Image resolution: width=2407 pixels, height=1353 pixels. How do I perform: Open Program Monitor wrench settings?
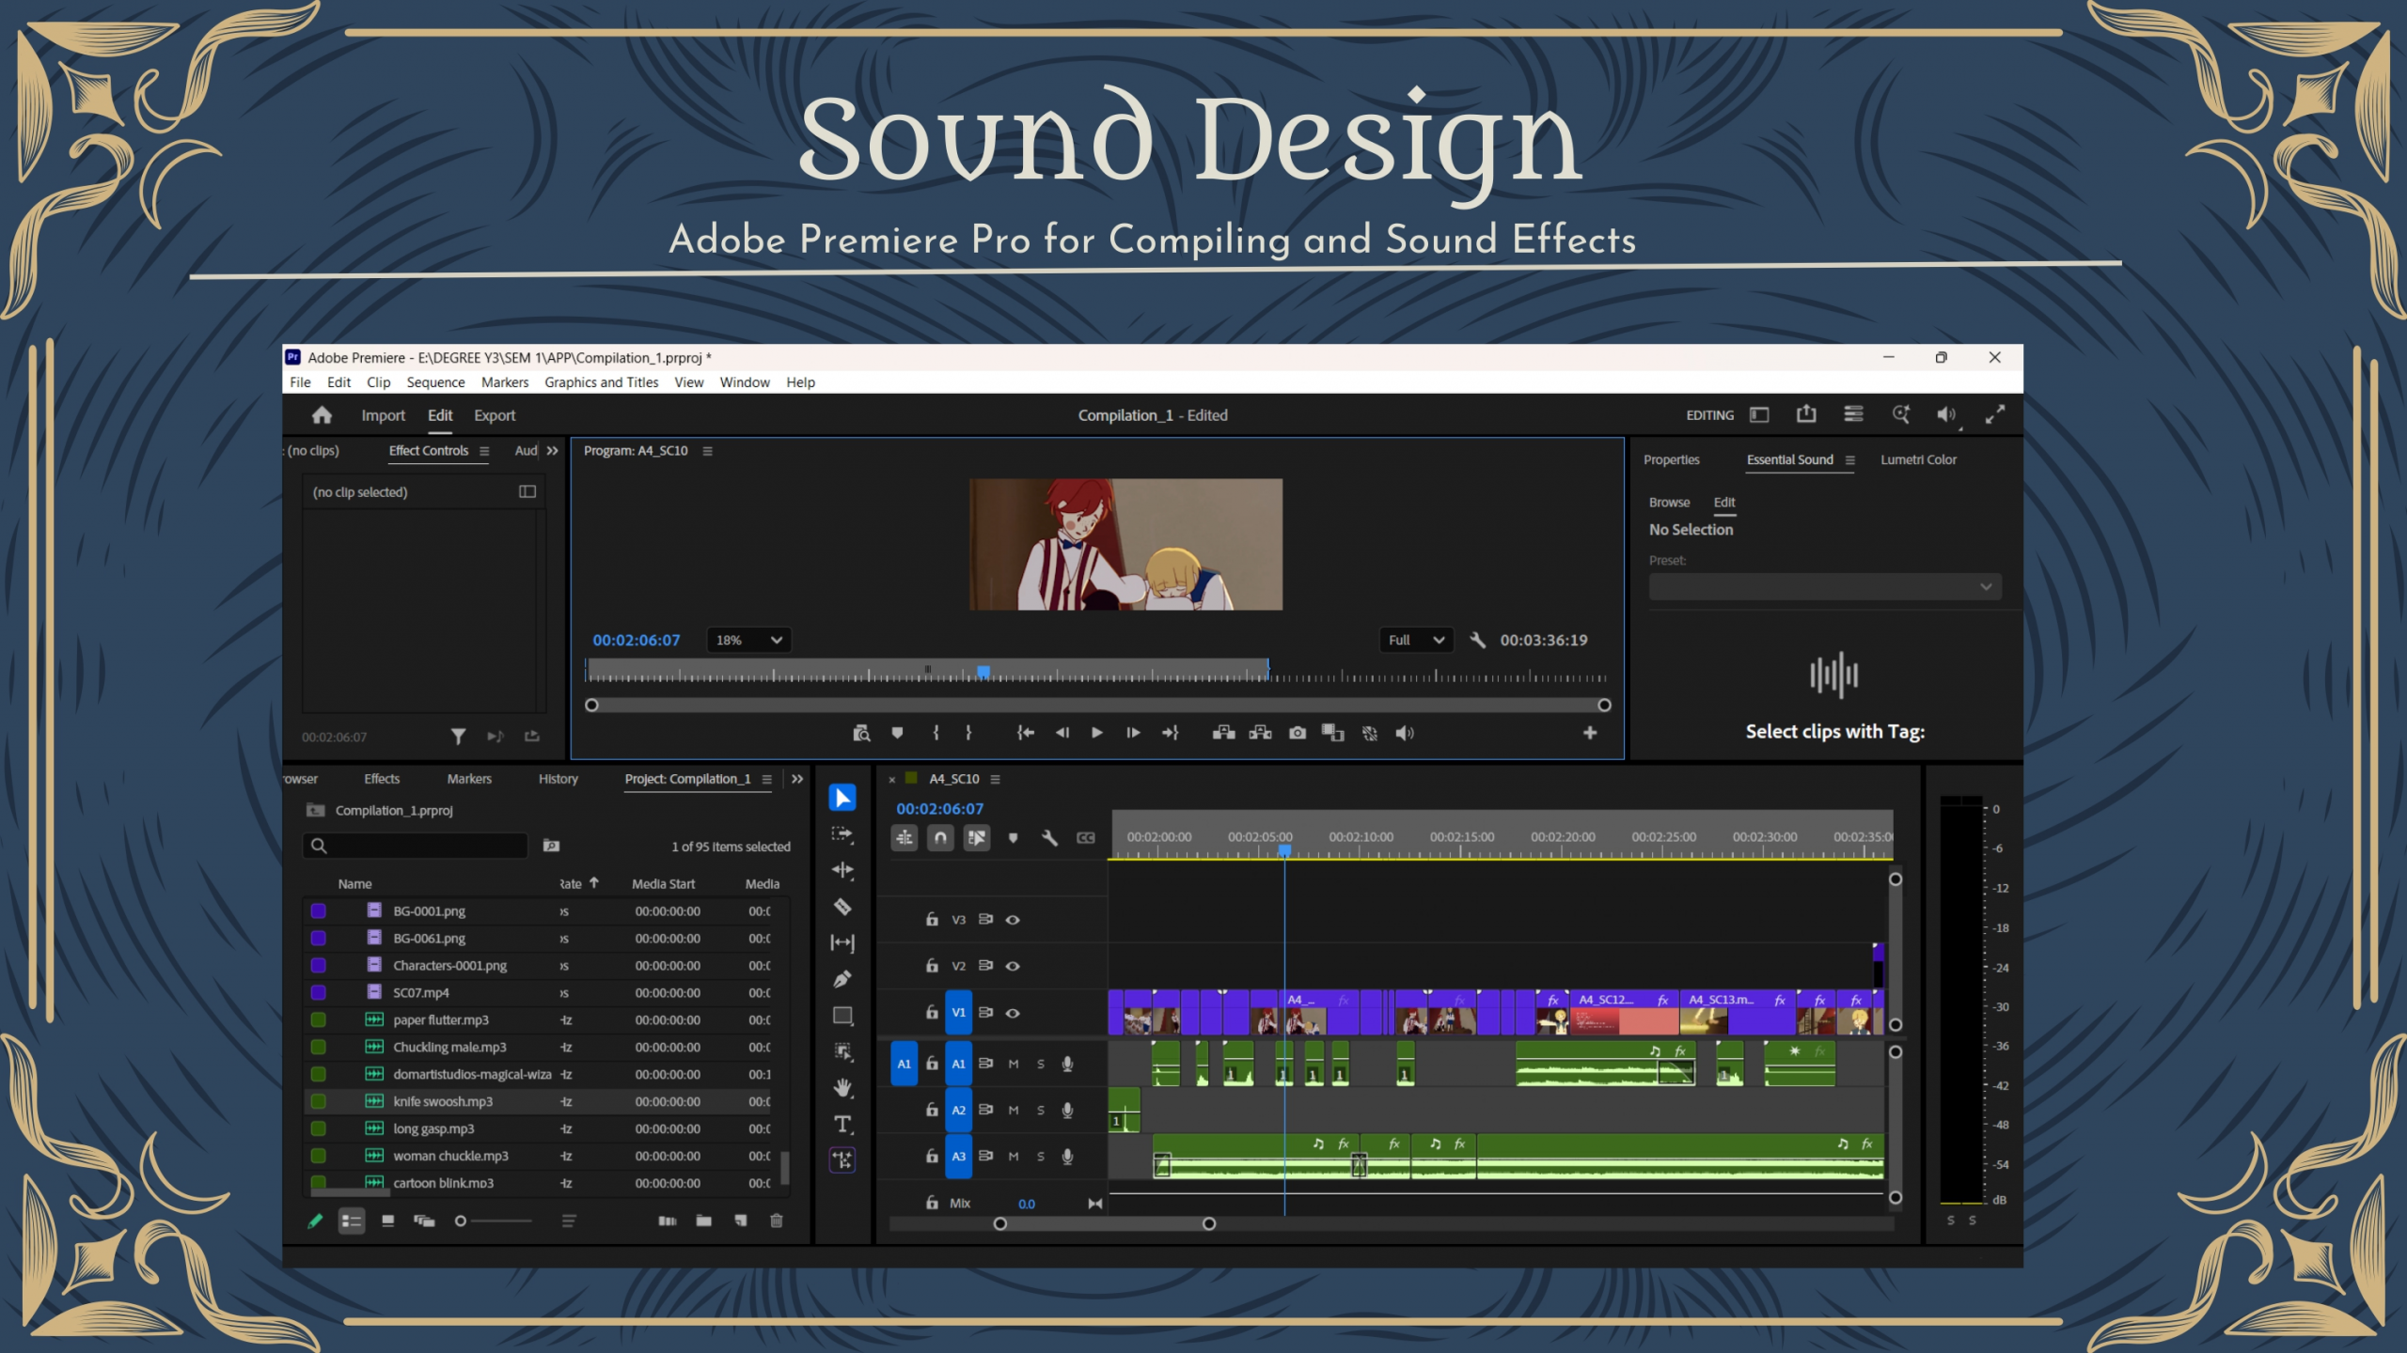click(1477, 640)
